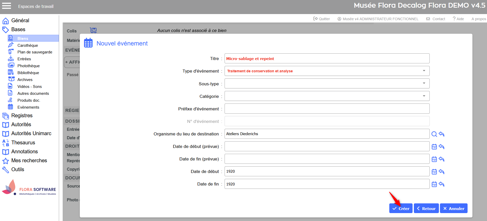Reset the Date de fin field arrow
Image resolution: width=487 pixels, height=221 pixels.
tap(441, 184)
